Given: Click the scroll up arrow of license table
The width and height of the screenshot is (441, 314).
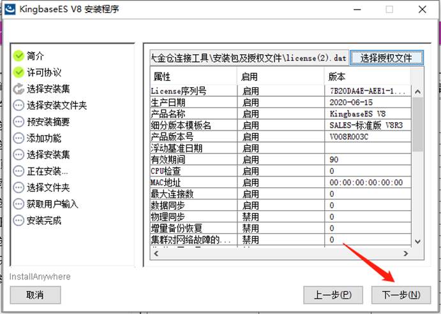Looking at the screenshot, I should 417,92.
